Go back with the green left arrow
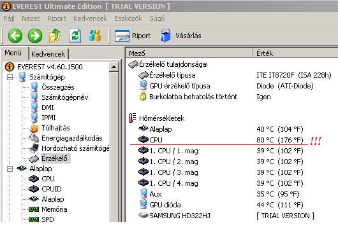Viewport: 338px width, 229px height. [15, 36]
